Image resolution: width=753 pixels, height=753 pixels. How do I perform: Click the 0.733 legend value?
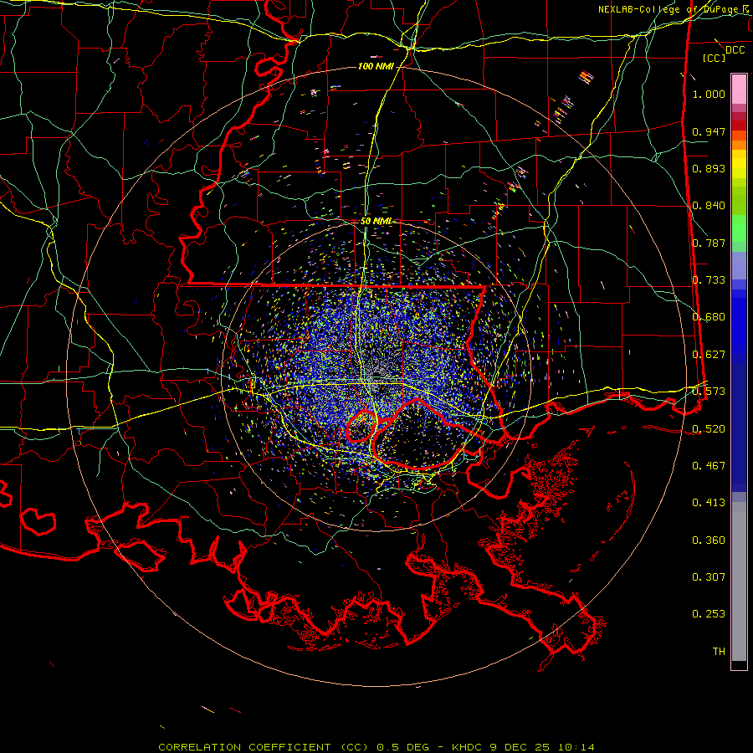point(709,280)
